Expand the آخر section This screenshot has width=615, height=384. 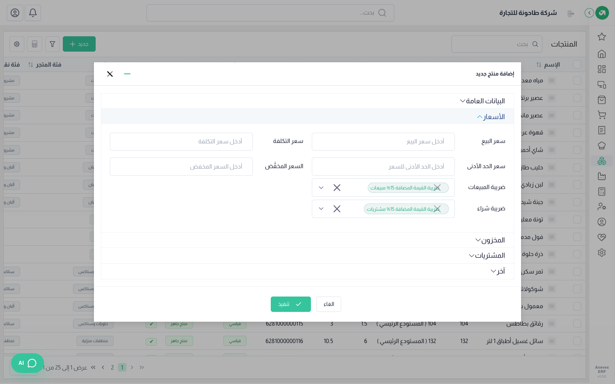307,271
